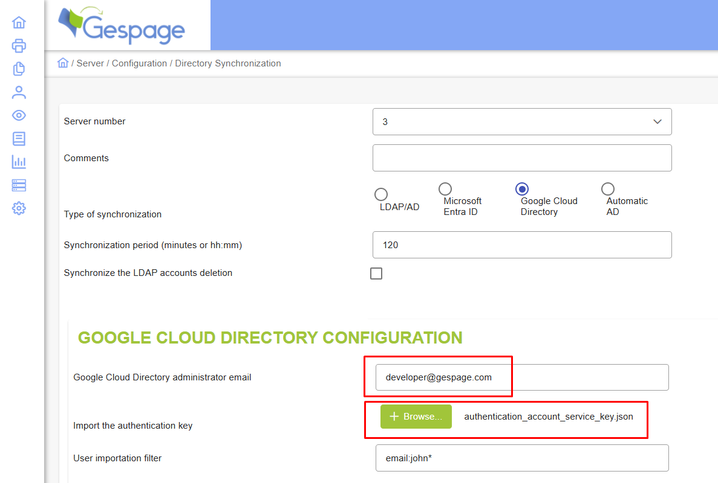Go to Configuration in the breadcrumb

coord(139,63)
